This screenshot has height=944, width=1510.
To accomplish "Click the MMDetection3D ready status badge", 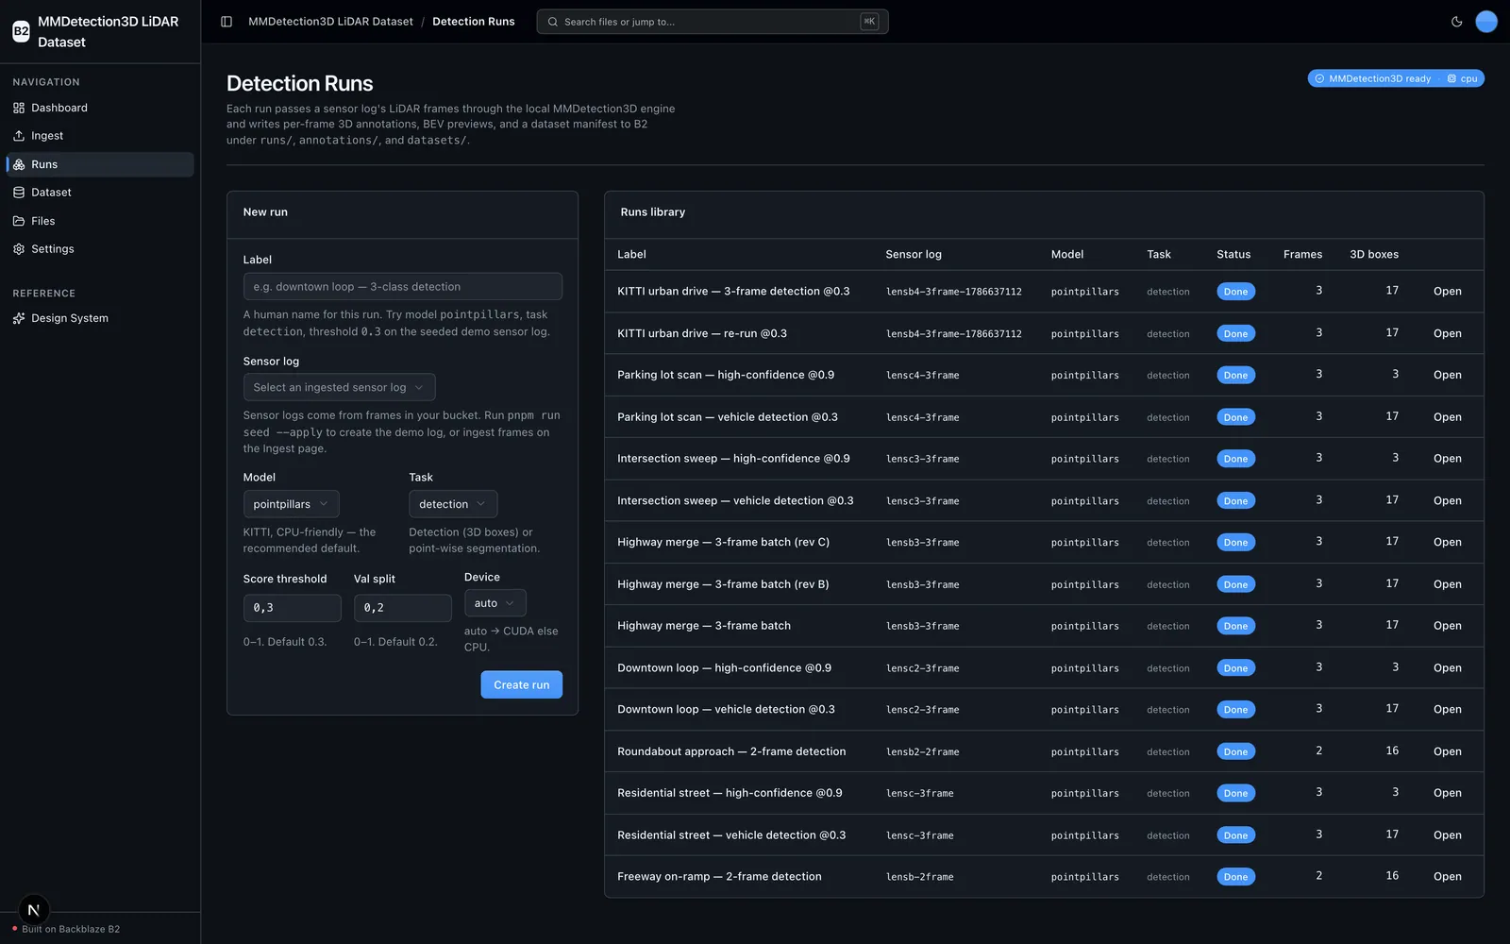I will (1396, 78).
